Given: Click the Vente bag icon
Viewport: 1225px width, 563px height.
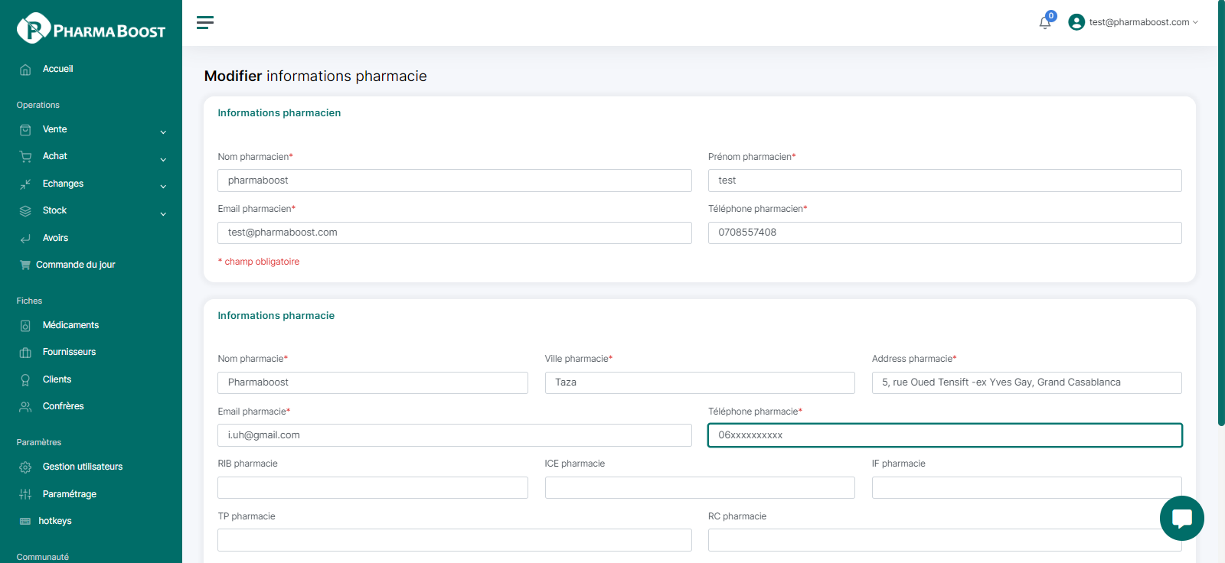Looking at the screenshot, I should point(25,130).
